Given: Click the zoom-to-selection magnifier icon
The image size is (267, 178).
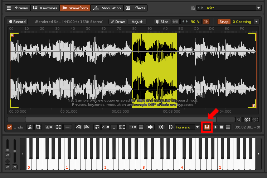Looking at the screenshot, I should point(239,120).
